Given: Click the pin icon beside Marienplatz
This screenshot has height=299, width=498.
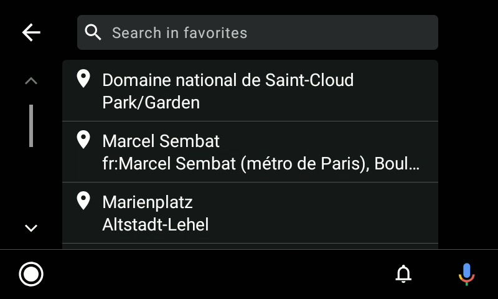Looking at the screenshot, I should pyautogui.click(x=83, y=201).
